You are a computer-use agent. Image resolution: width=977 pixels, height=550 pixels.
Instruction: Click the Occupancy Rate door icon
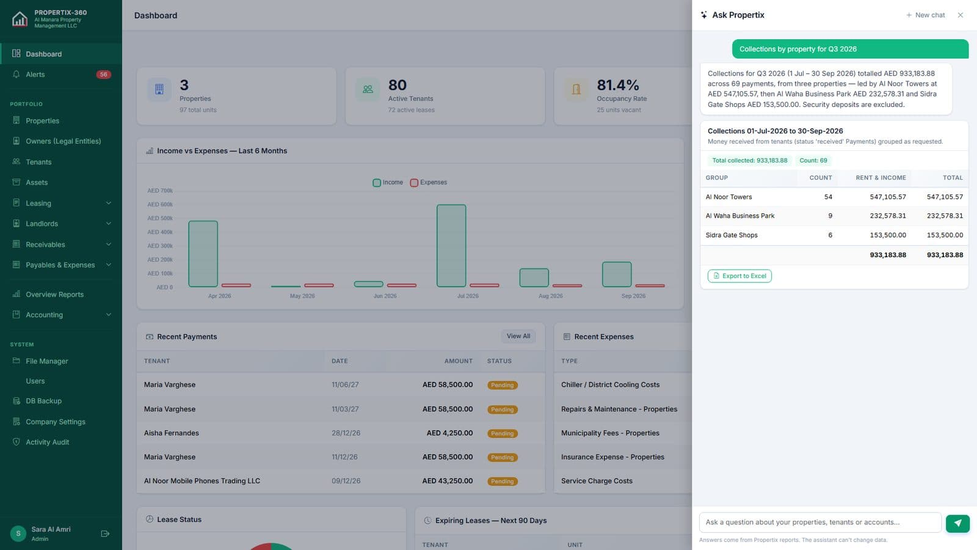pos(576,89)
